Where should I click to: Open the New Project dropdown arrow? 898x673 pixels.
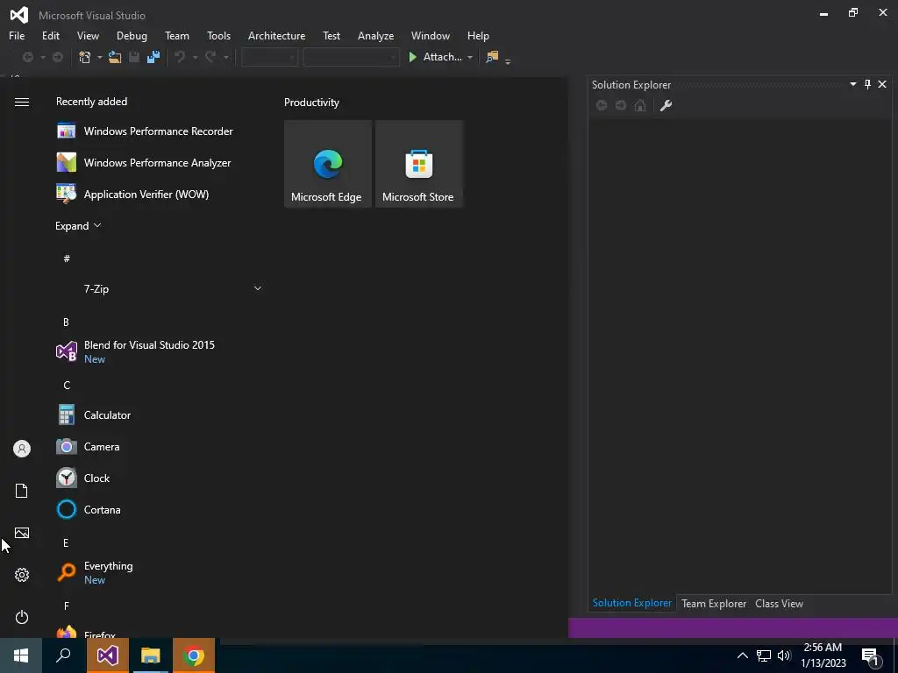pos(100,57)
